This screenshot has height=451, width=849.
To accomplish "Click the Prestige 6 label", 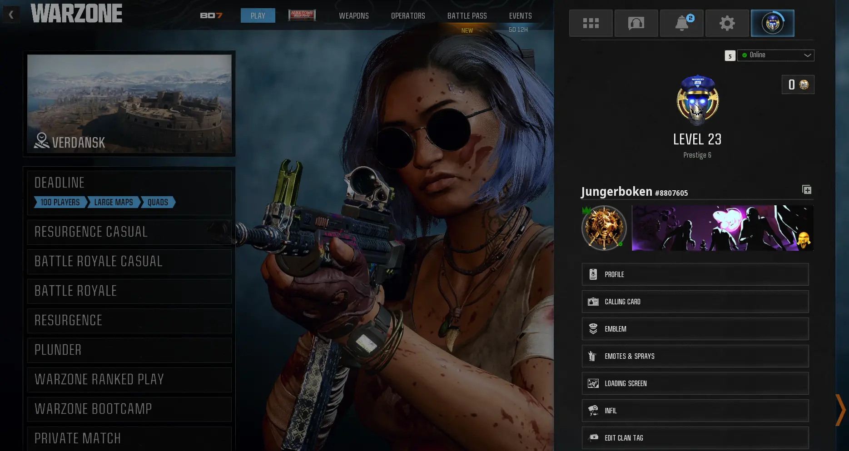I will click(697, 155).
